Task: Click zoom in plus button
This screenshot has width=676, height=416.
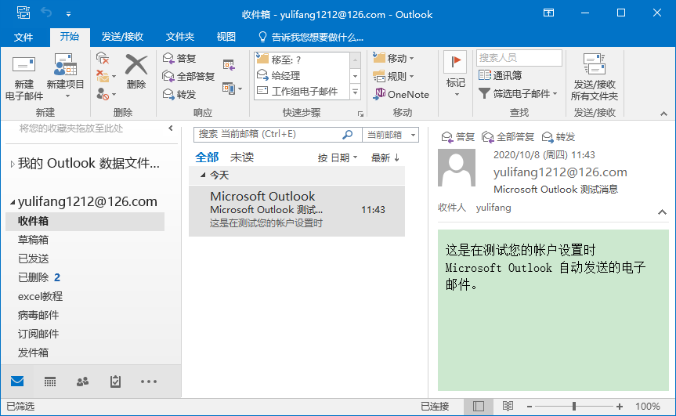Action: (620, 406)
